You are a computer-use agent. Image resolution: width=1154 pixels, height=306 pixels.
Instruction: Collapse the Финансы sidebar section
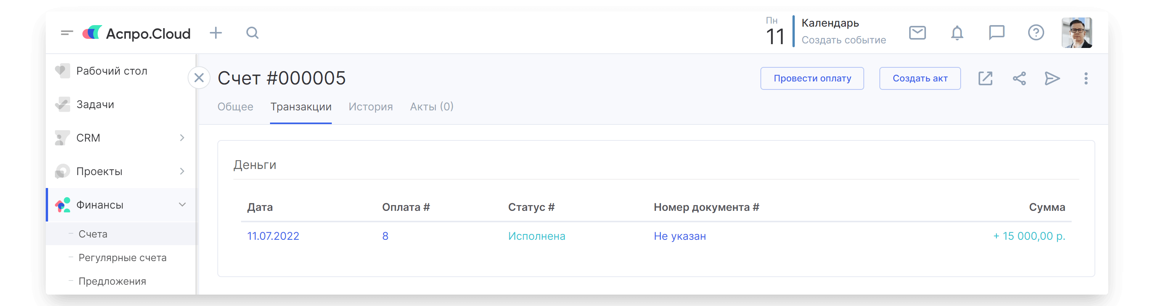[182, 205]
